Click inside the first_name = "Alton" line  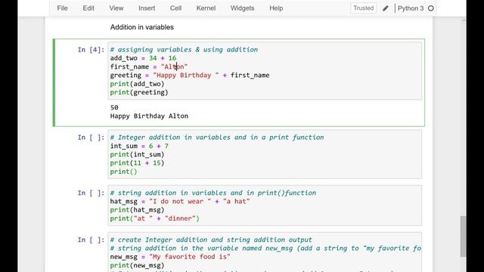click(149, 66)
